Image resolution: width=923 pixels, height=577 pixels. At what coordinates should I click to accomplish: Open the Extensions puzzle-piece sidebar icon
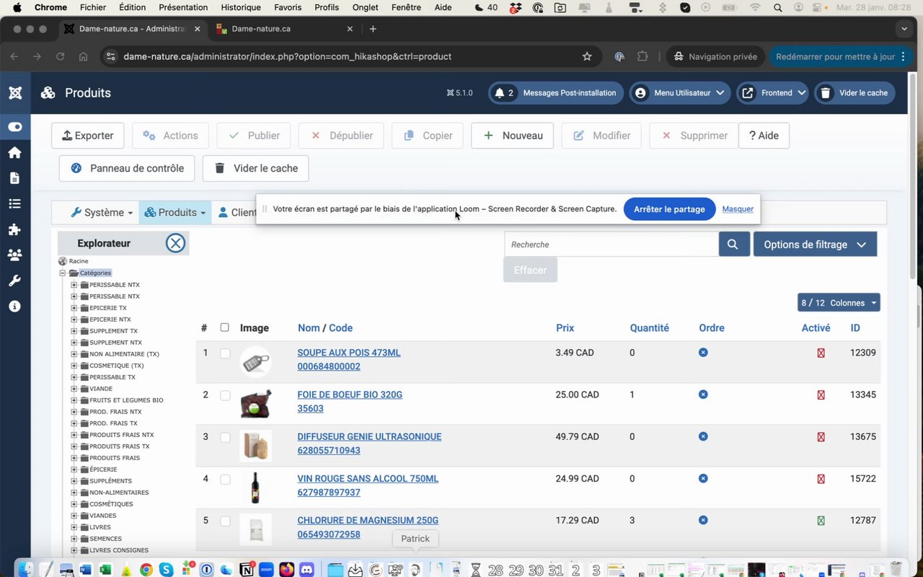pyautogui.click(x=14, y=229)
